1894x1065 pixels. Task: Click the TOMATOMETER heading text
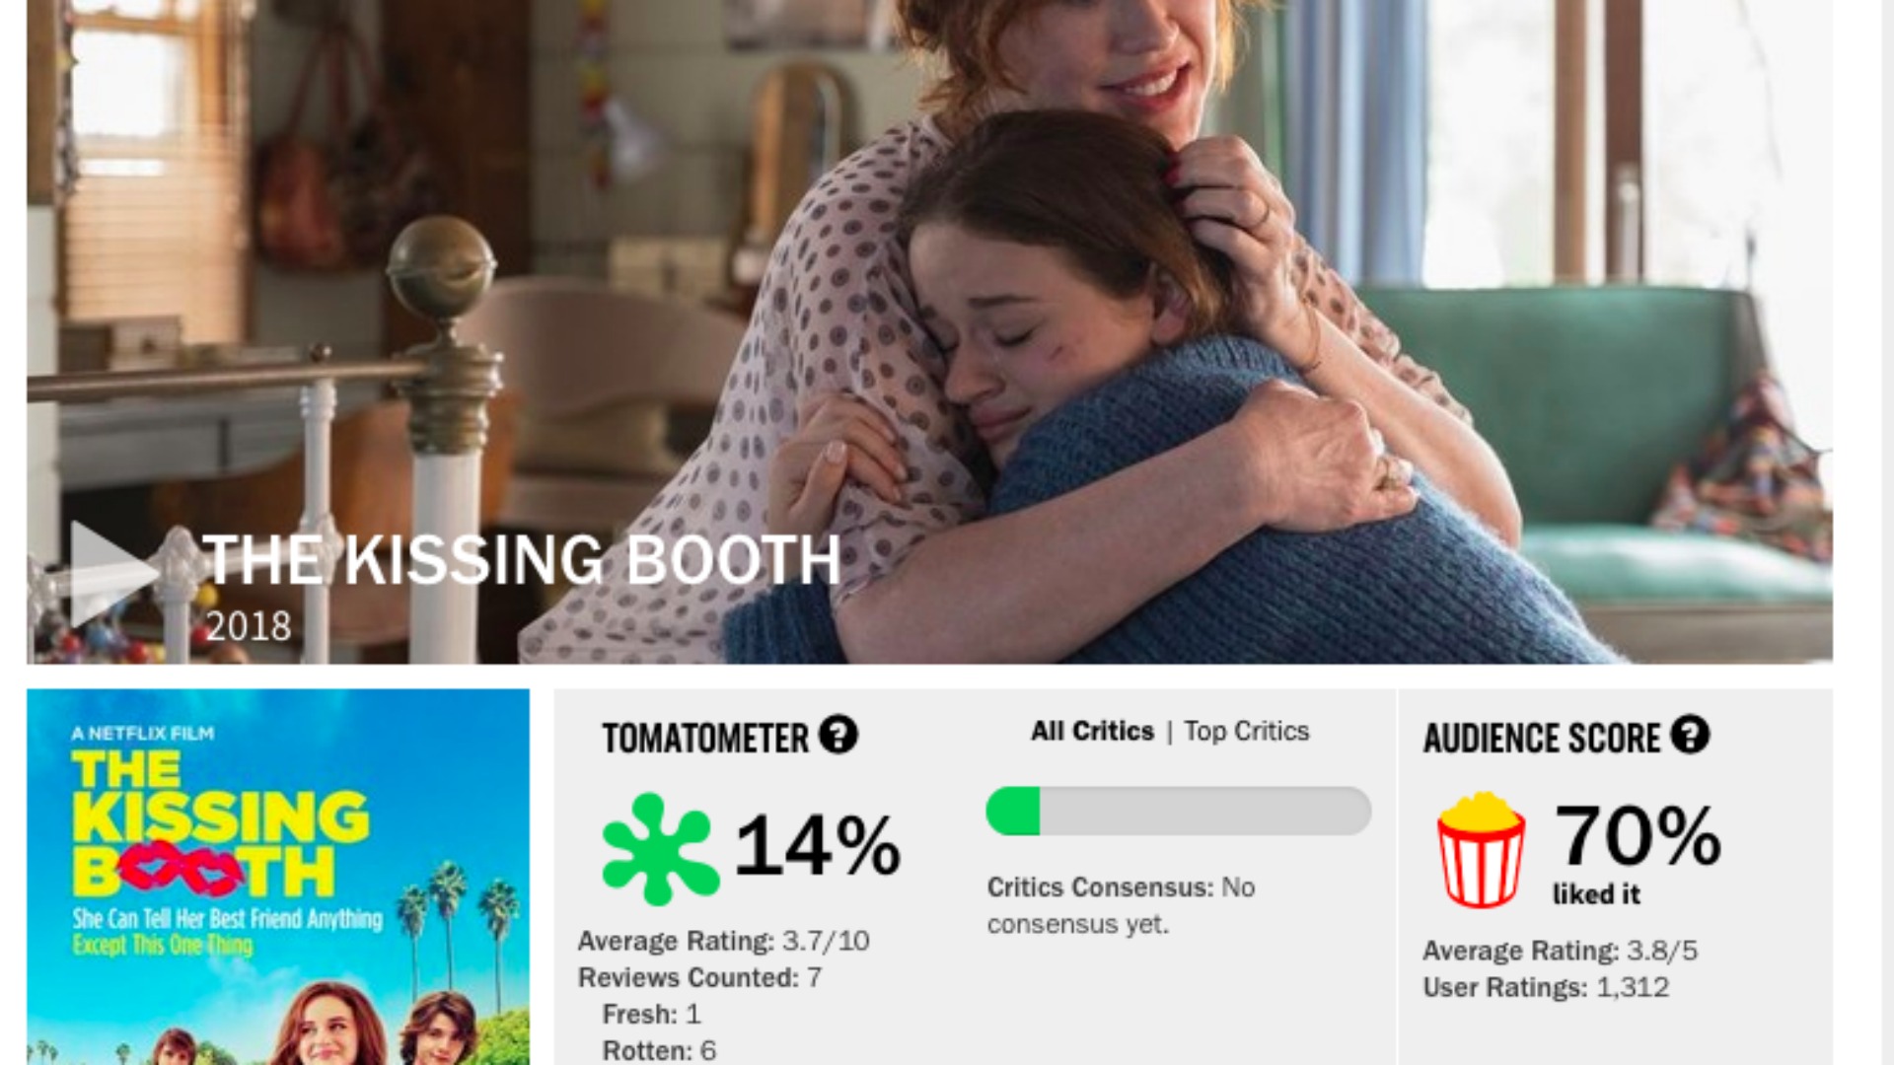click(705, 738)
